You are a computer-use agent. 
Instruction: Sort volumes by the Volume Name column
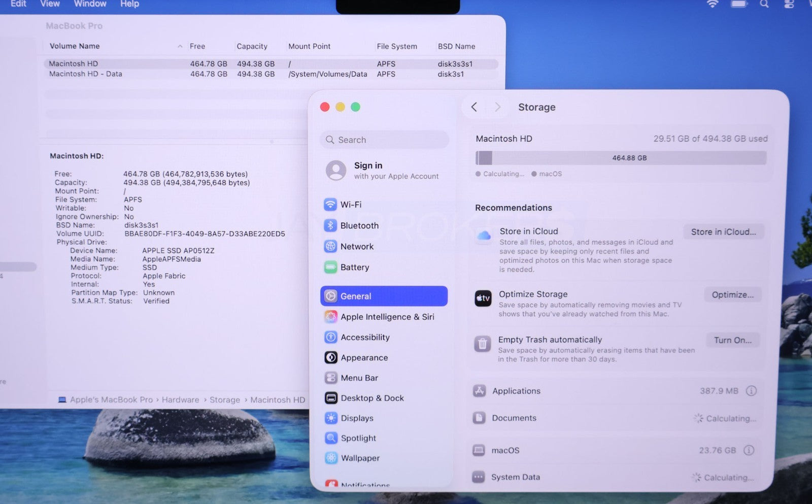75,46
